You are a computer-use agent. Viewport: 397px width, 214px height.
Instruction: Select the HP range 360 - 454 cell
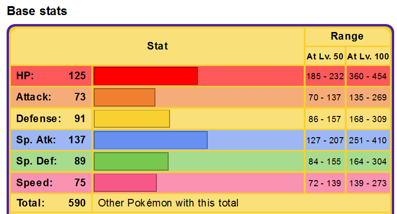(368, 76)
